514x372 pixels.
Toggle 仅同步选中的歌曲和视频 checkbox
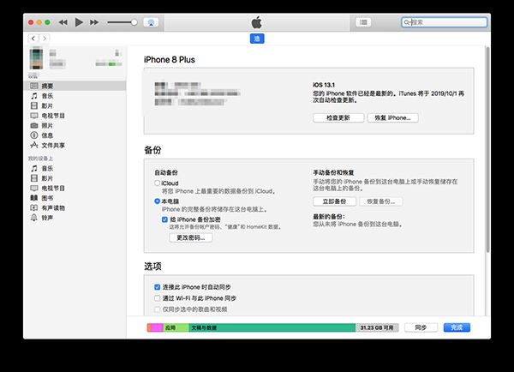tap(158, 309)
